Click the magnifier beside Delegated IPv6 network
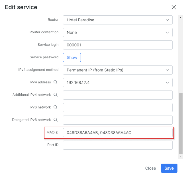Image resolution: width=184 pixels, height=177 pixels. pyautogui.click(x=56, y=120)
